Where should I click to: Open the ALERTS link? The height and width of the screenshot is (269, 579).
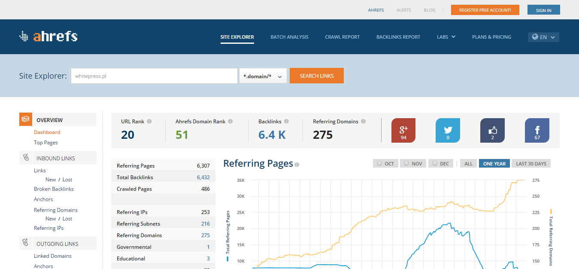(404, 10)
